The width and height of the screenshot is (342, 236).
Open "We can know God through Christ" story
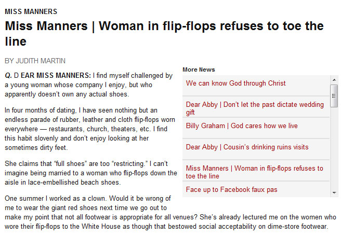[236, 84]
